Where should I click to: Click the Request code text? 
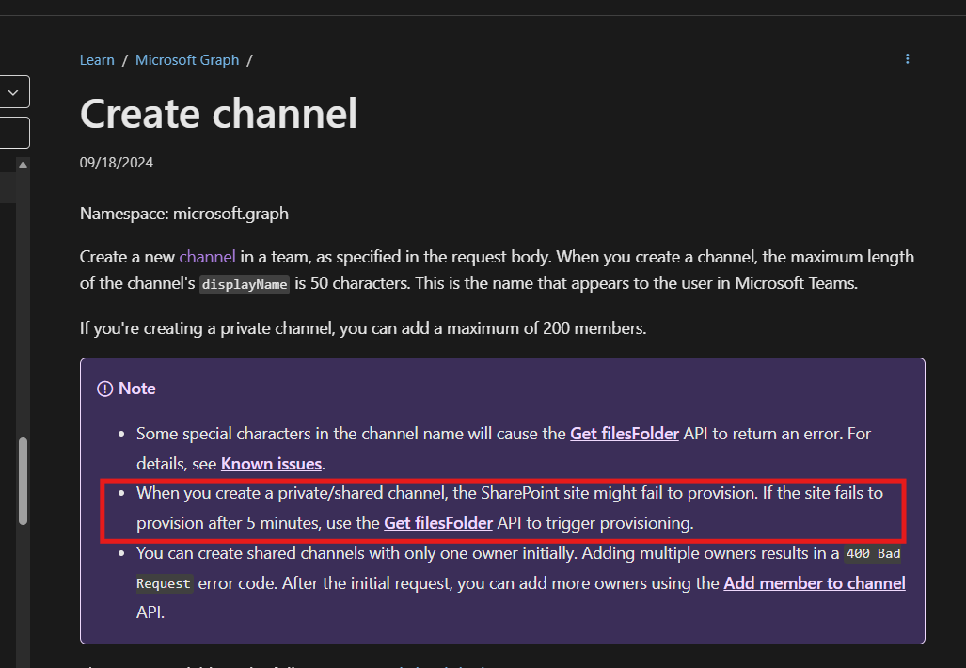[x=164, y=583]
